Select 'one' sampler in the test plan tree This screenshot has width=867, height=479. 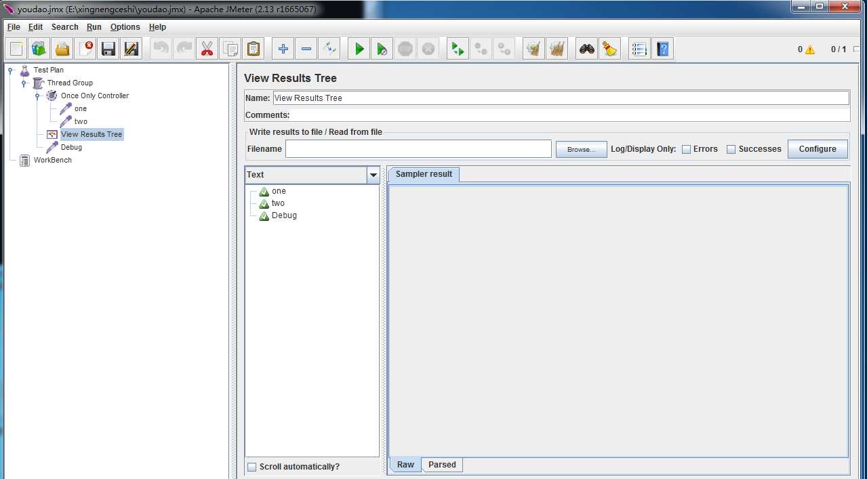pyautogui.click(x=81, y=108)
